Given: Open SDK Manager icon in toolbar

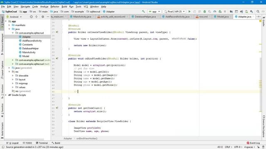Looking at the screenshot, I should (x=251, y=12).
